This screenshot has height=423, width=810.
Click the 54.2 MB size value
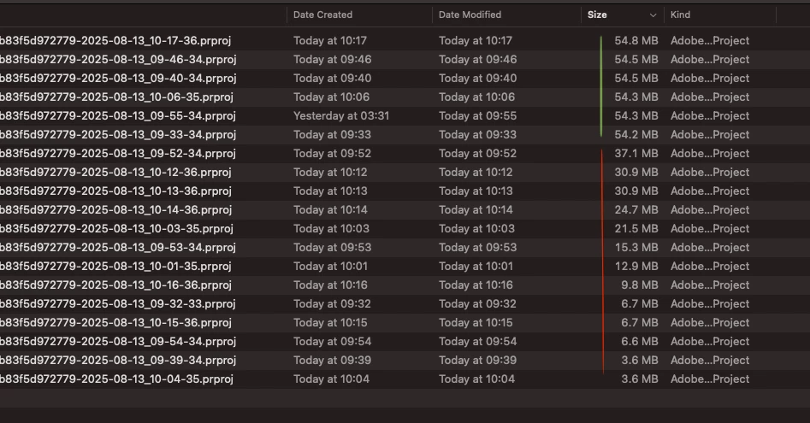coord(636,135)
